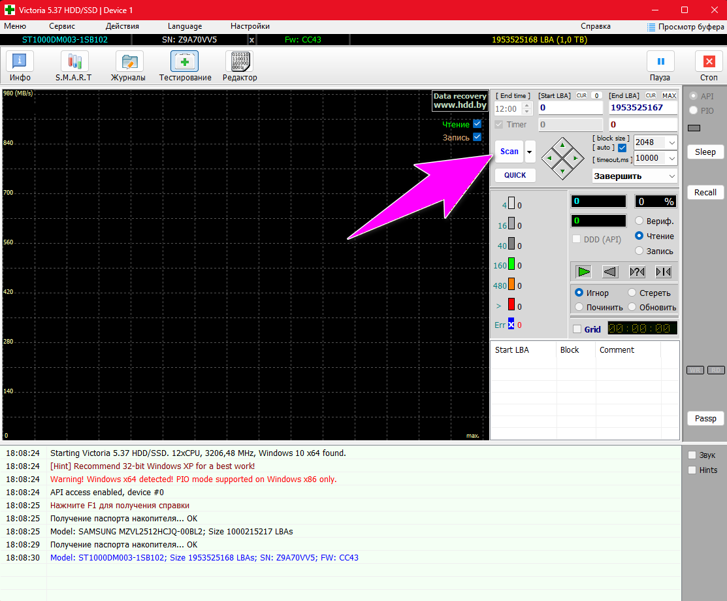Select the Запись write radio button
The image size is (727, 601).
click(x=639, y=251)
